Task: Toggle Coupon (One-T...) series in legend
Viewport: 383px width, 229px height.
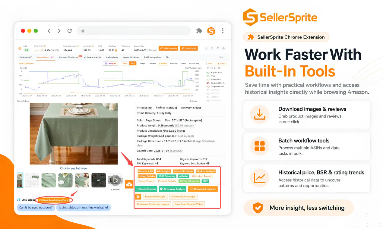Action: (216, 83)
